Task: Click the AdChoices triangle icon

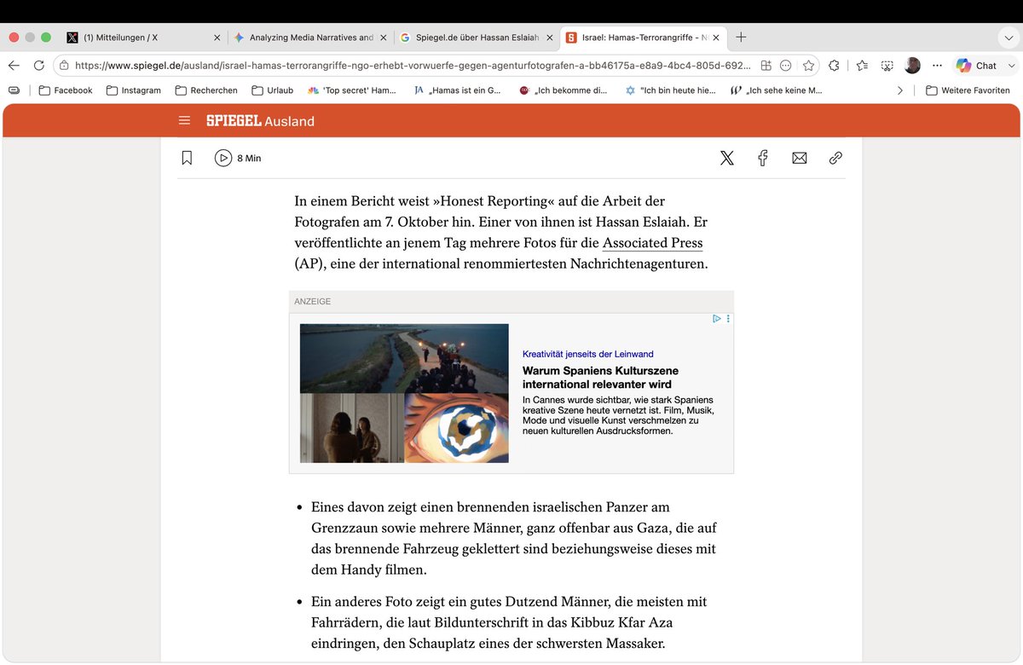Action: [x=717, y=319]
